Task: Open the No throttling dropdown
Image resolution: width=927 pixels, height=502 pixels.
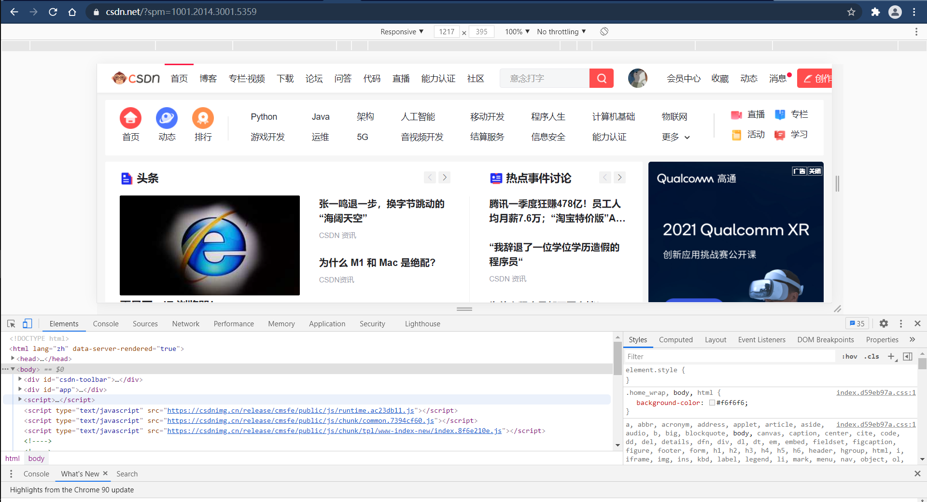Action: click(562, 31)
